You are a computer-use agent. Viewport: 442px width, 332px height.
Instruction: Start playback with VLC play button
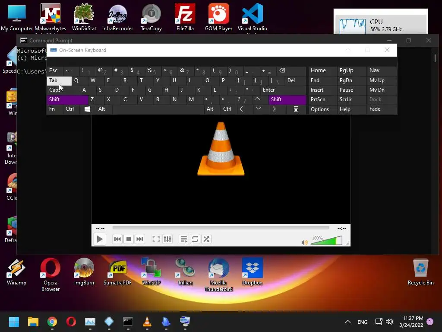tap(100, 239)
